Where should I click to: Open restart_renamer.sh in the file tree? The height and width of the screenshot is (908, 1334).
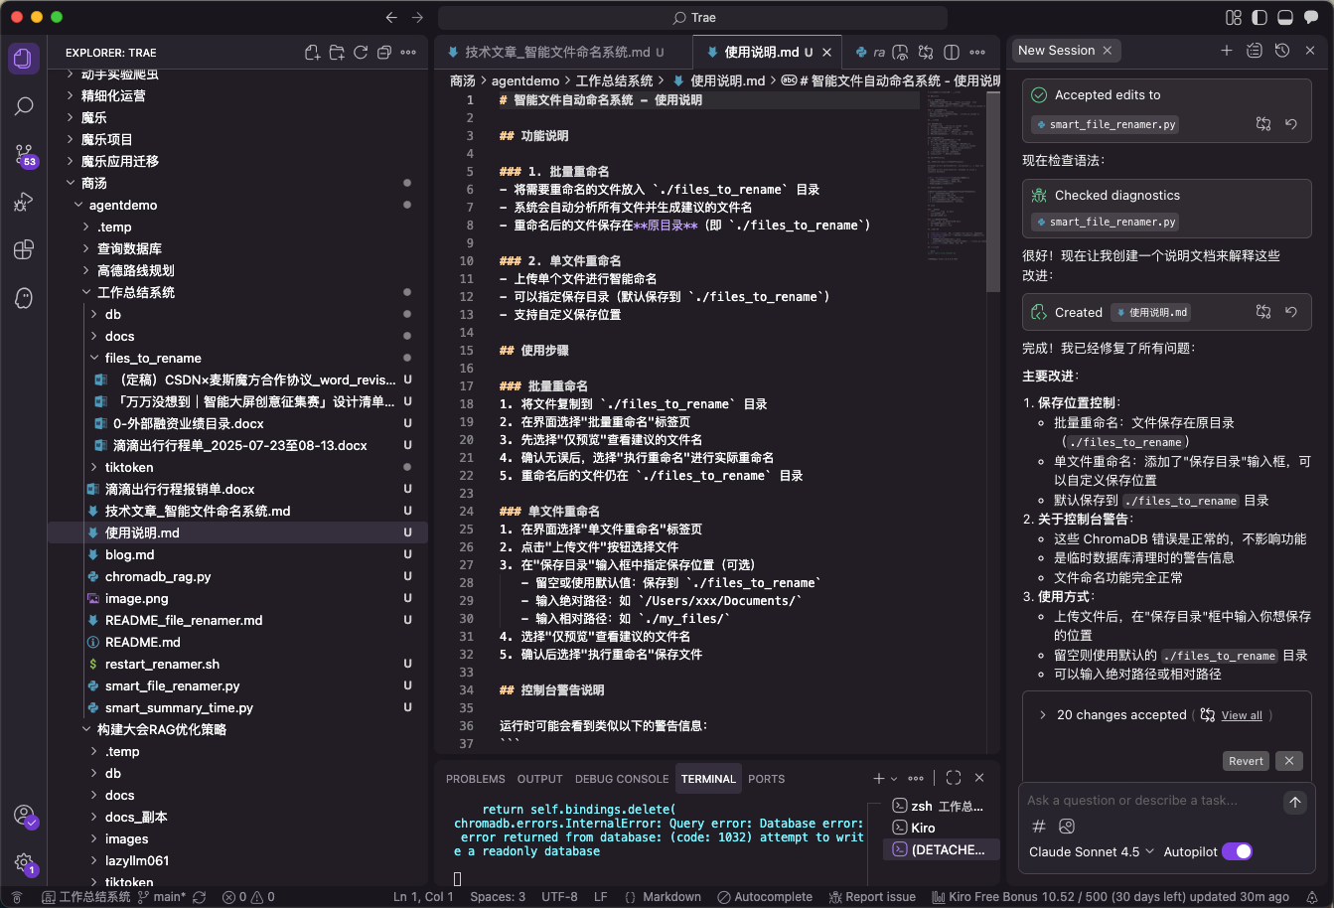click(162, 664)
